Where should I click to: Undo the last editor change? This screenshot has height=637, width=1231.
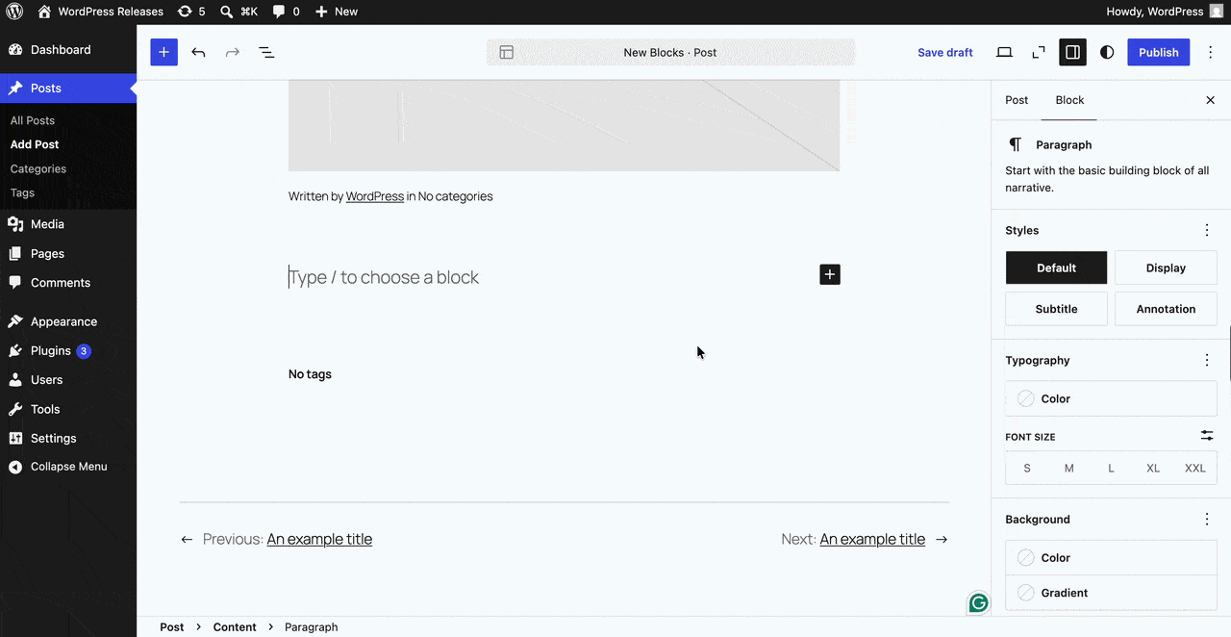tap(198, 52)
